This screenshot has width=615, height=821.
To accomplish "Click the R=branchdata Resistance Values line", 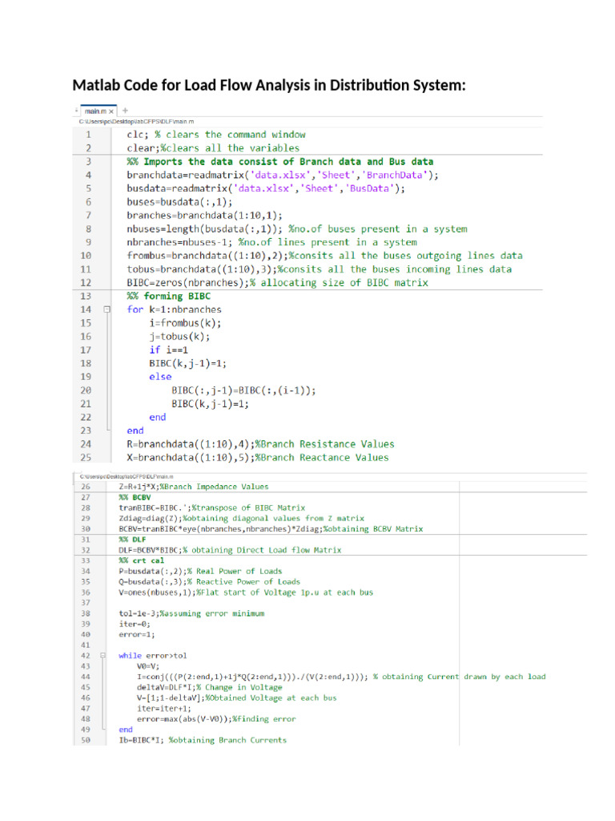I will pyautogui.click(x=260, y=444).
